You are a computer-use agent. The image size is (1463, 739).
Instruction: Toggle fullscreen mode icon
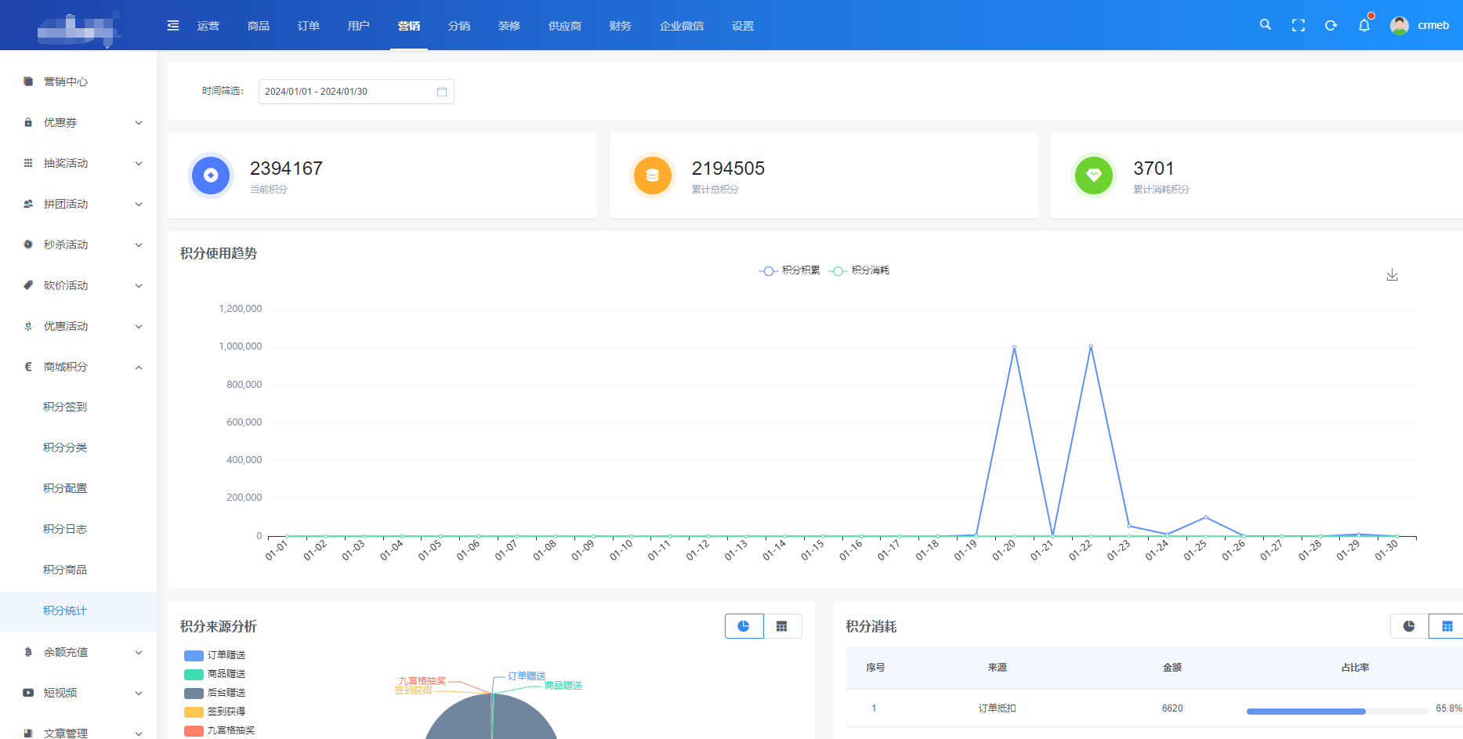pos(1298,25)
